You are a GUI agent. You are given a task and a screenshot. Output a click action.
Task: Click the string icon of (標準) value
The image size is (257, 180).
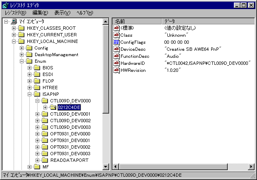point(117,28)
